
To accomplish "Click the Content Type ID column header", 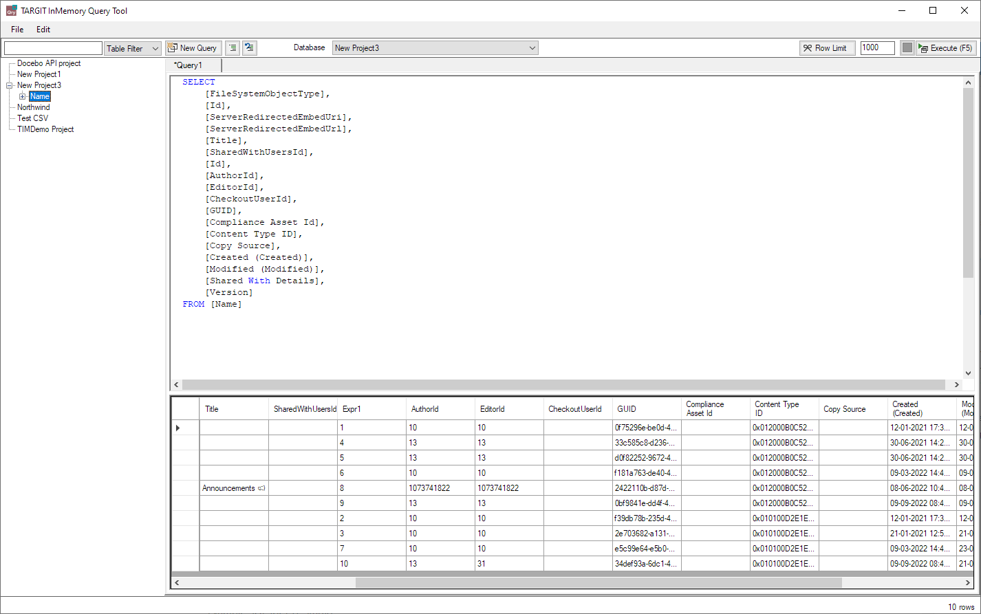I will 784,408.
